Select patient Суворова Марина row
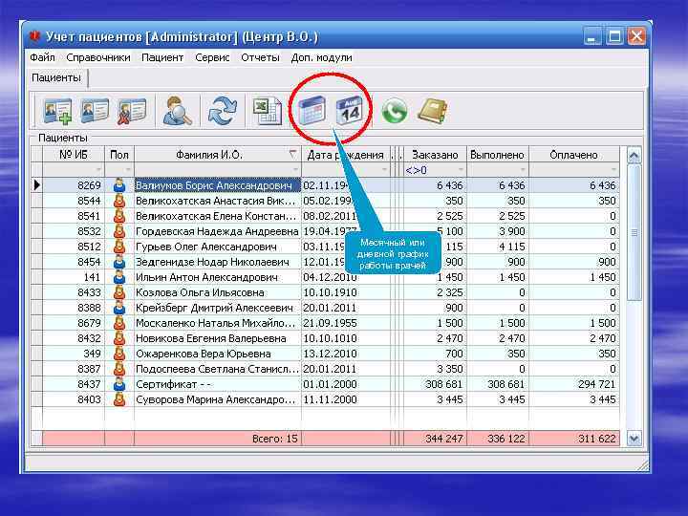Screen dimensions: 688x516 218,399
